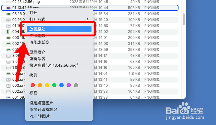216x125 pixels.
Task: Click the 104 KB size cell
Action: pos(134,91)
